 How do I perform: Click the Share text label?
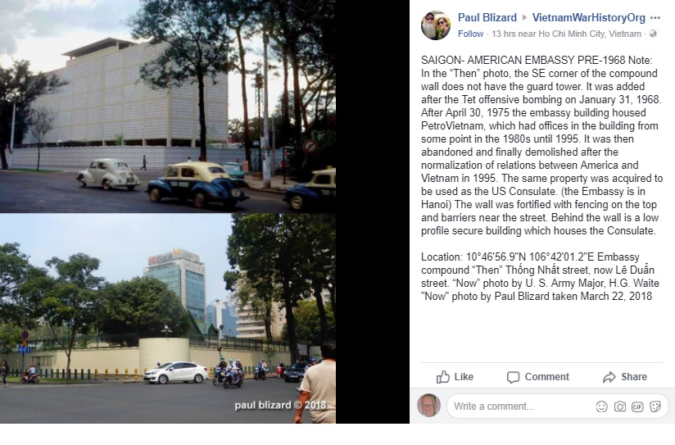[x=634, y=377]
